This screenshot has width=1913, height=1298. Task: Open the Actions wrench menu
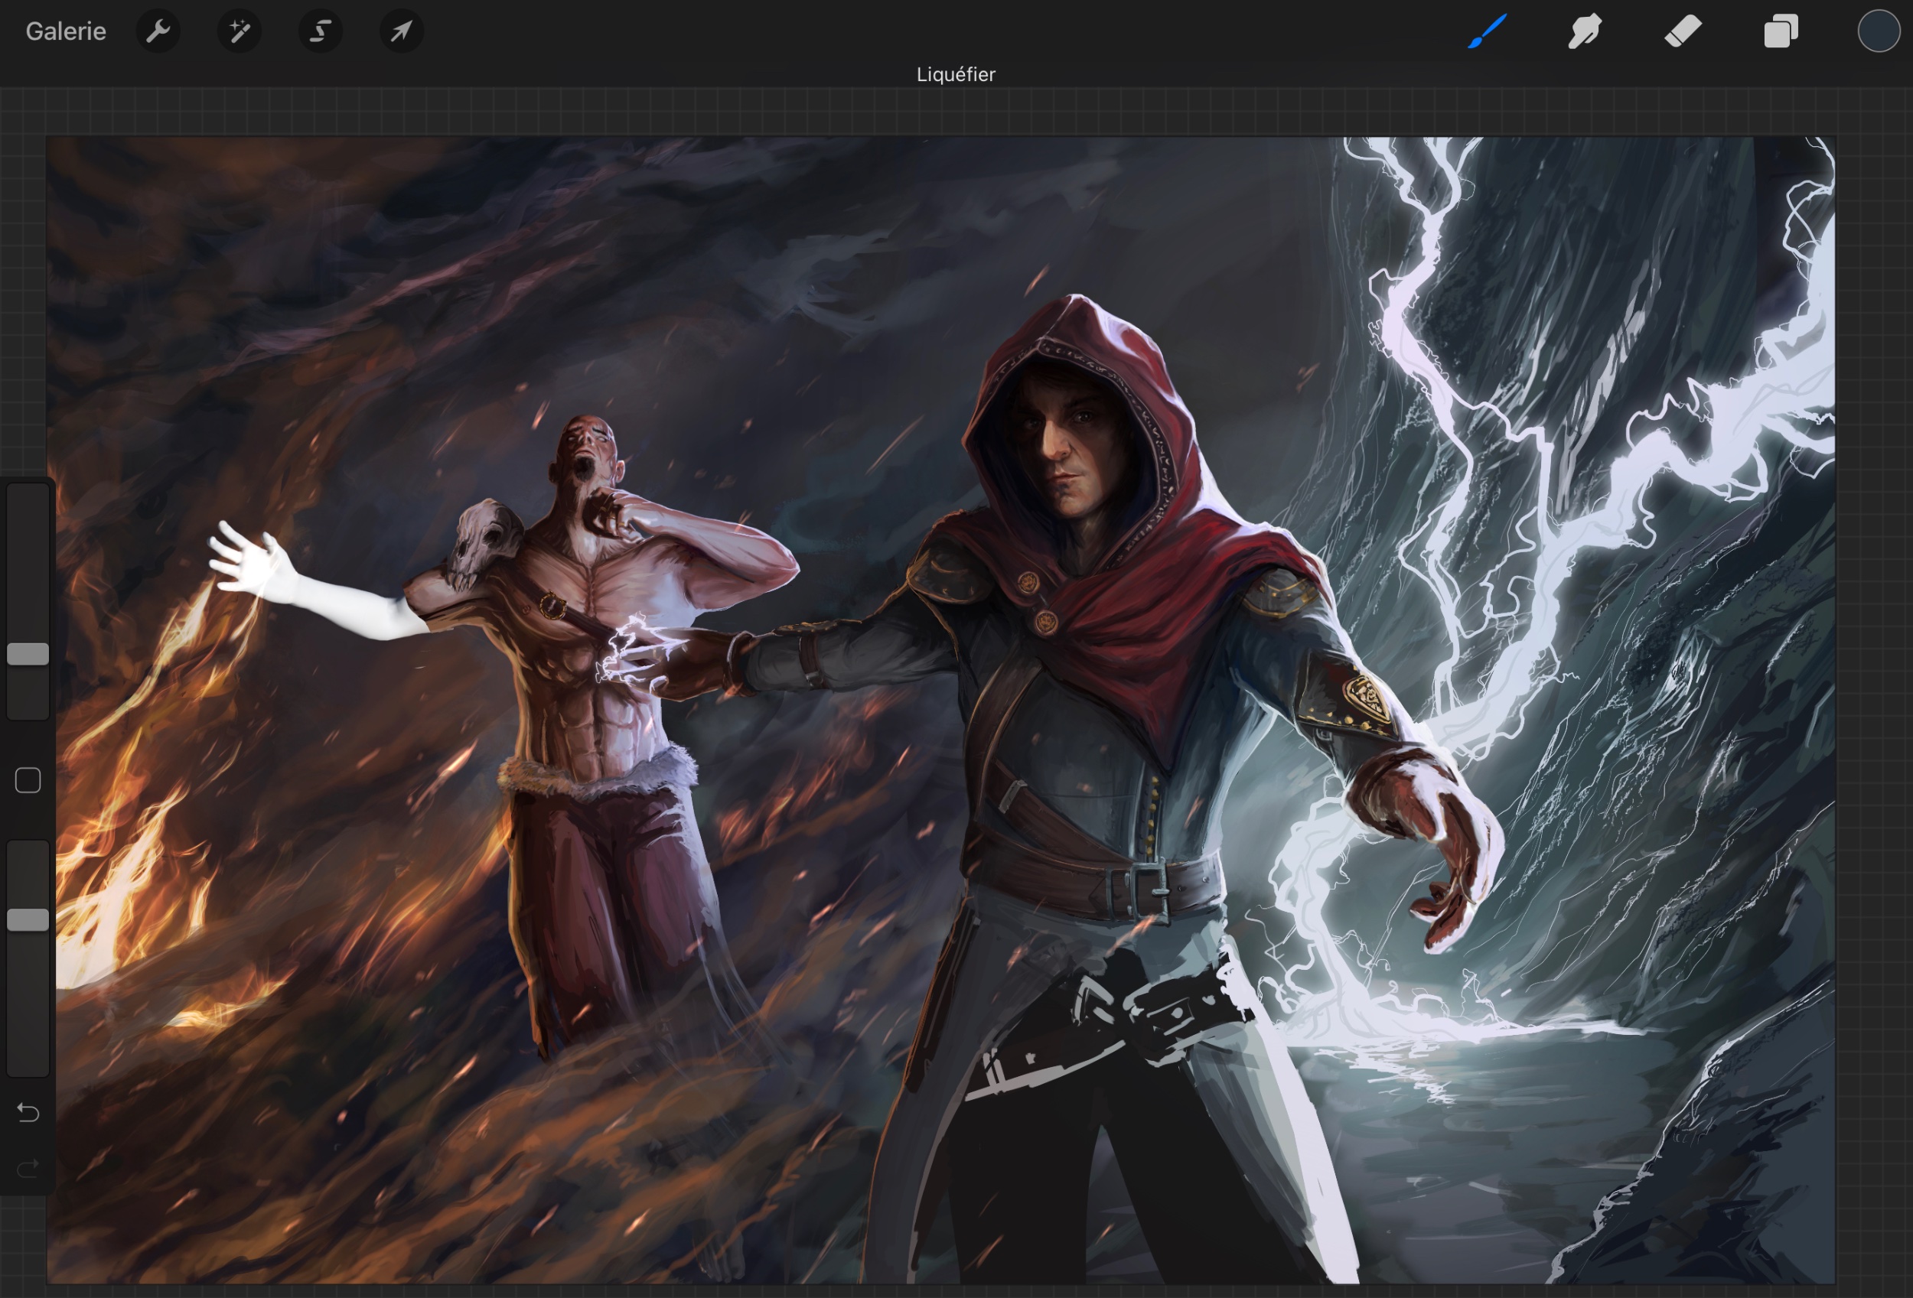click(158, 31)
